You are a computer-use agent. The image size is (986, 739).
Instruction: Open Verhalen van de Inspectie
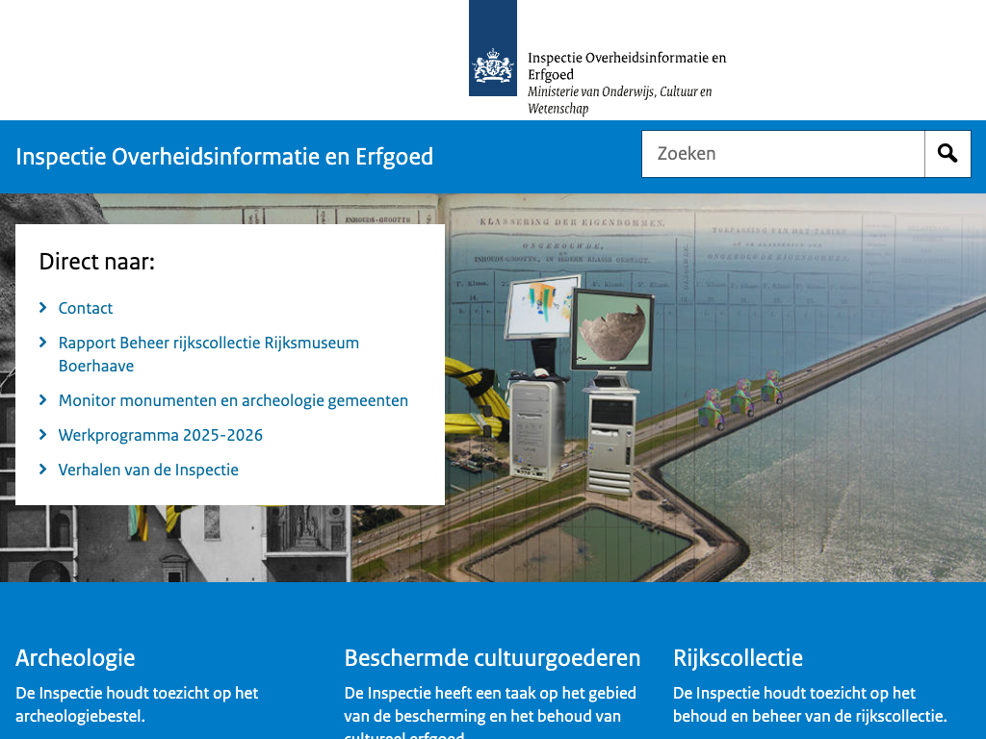(148, 470)
